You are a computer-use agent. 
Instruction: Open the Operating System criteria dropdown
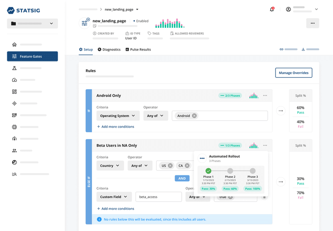[118, 116]
